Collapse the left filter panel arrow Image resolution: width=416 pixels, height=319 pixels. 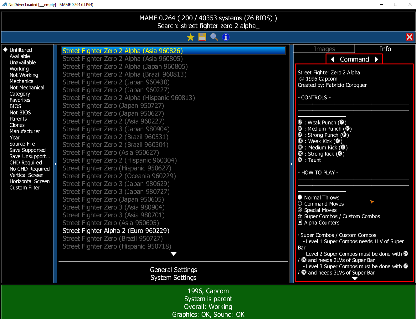tap(55, 164)
